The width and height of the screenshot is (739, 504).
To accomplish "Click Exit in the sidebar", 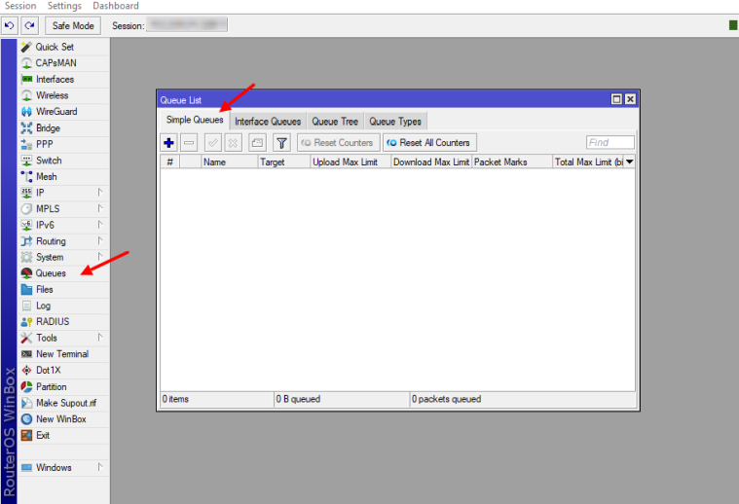I will point(63,435).
